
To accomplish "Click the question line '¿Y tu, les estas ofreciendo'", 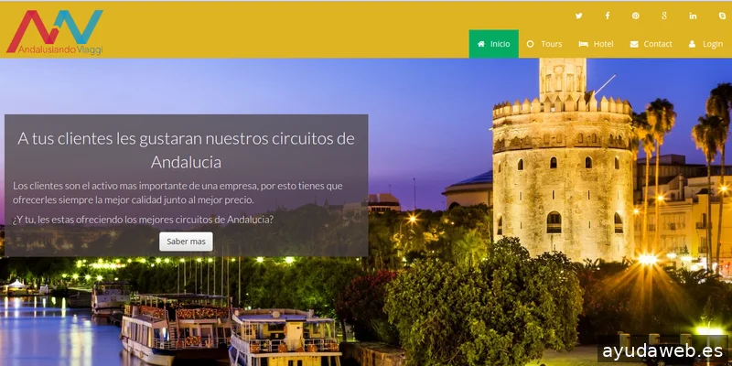I will tap(144, 220).
